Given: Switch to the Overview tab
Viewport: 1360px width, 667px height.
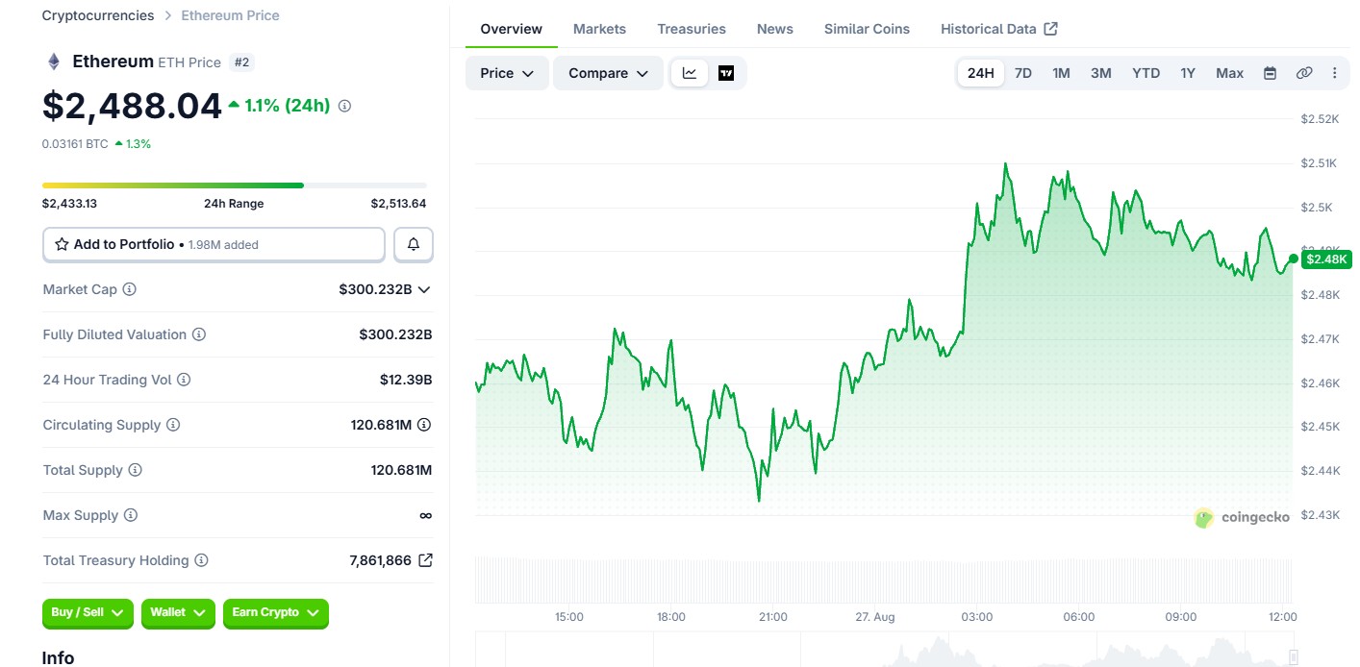Looking at the screenshot, I should pyautogui.click(x=512, y=29).
